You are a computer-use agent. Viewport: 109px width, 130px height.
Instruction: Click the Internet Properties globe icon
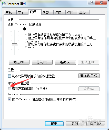[x=4, y=4]
